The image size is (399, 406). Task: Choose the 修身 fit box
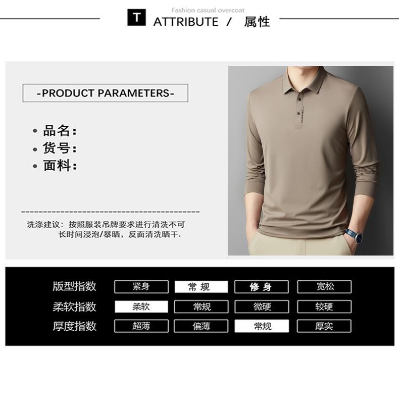(262, 287)
